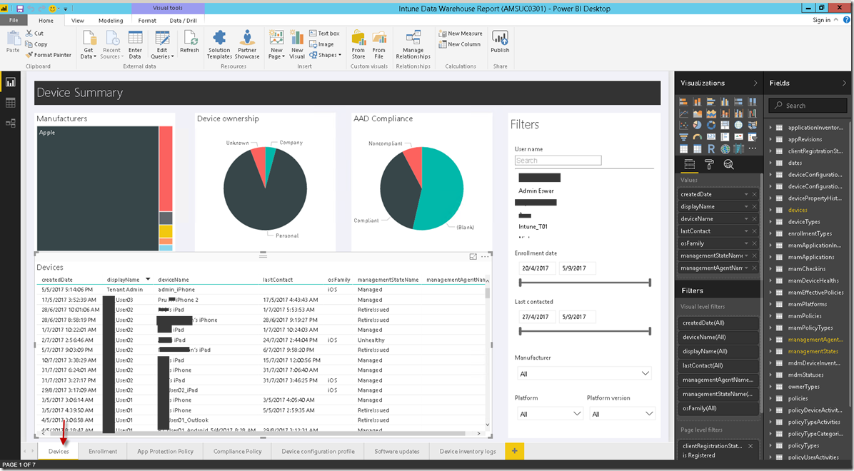The width and height of the screenshot is (854, 471).
Task: Open the createdDate(All) visual filter
Action: 718,323
